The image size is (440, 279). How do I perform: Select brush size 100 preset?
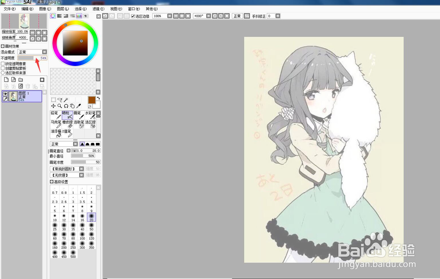tap(82, 236)
